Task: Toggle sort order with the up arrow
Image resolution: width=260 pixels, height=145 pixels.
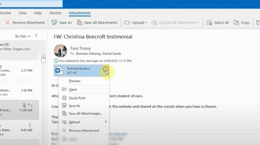Action: pyautogui.click(x=36, y=36)
